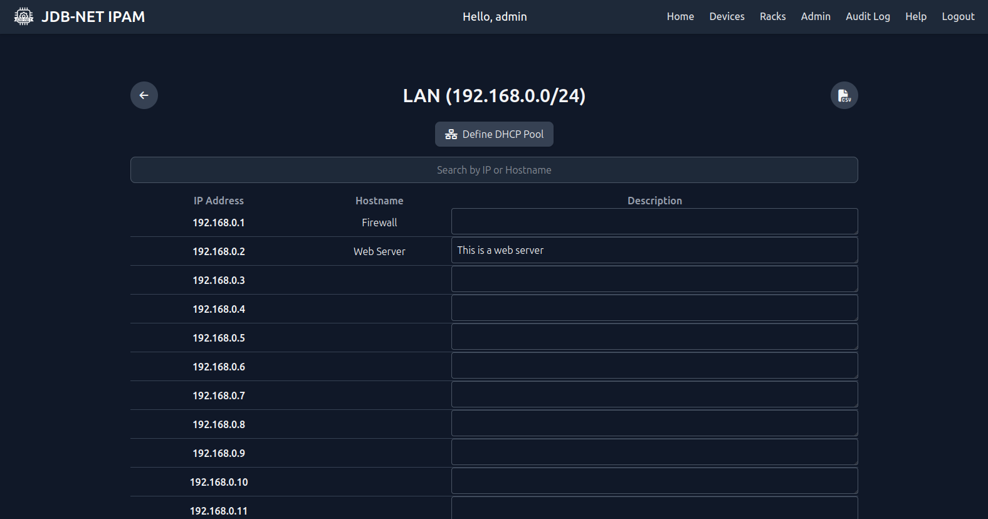Focus the Search by IP or Hostname field
Image resolution: width=988 pixels, height=519 pixels.
(494, 170)
